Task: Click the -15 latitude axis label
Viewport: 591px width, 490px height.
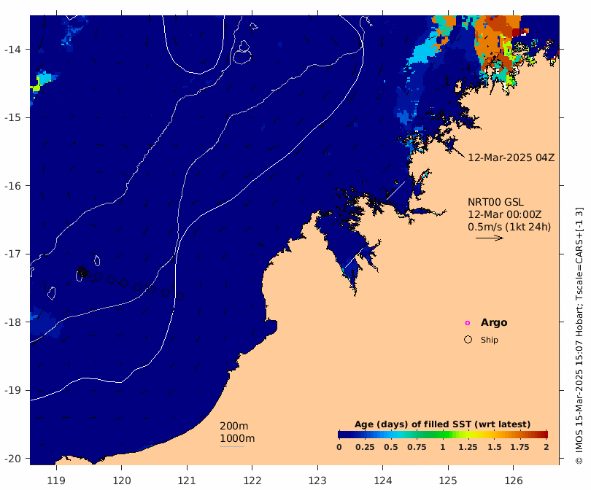Action: point(12,117)
